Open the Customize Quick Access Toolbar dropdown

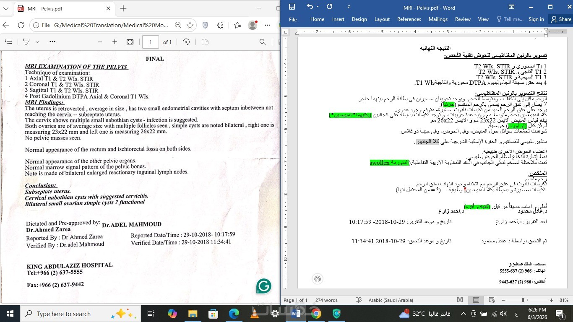349,7
